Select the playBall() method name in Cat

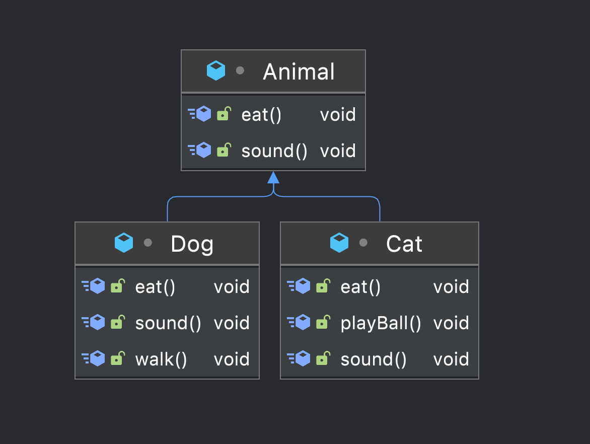(381, 323)
